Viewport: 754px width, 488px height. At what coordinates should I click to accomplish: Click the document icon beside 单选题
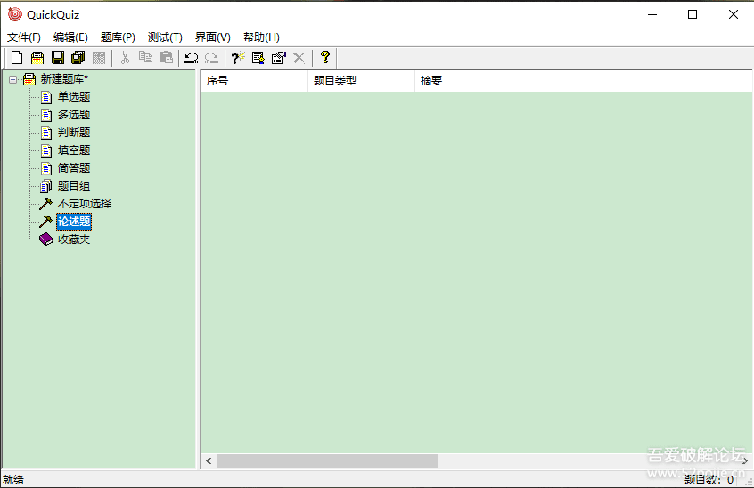(46, 97)
